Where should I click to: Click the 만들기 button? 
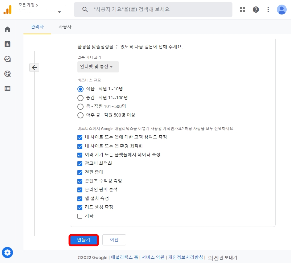coord(84,240)
